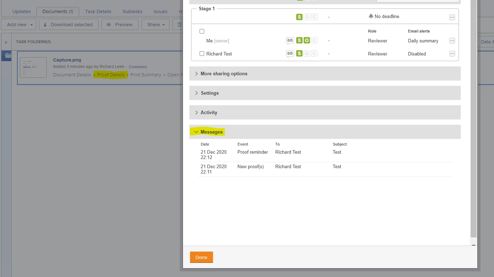Image resolution: width=494 pixels, height=277 pixels.
Task: Click the green O status icon for Me
Action: [307, 40]
